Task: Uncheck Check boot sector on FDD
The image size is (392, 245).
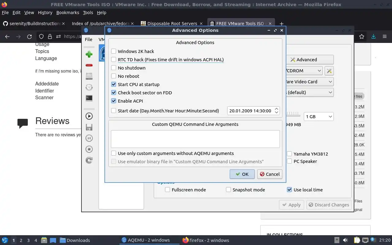Action: click(x=114, y=93)
